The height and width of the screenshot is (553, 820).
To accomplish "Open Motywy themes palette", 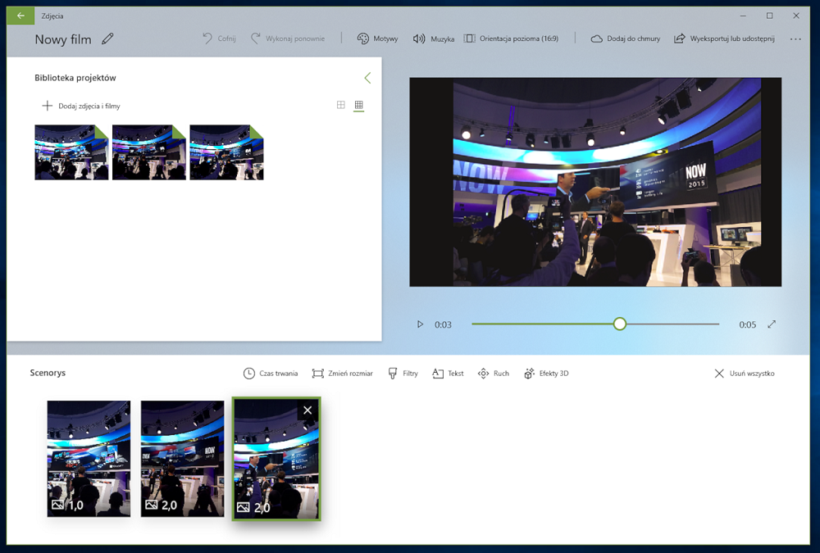I will (x=377, y=39).
